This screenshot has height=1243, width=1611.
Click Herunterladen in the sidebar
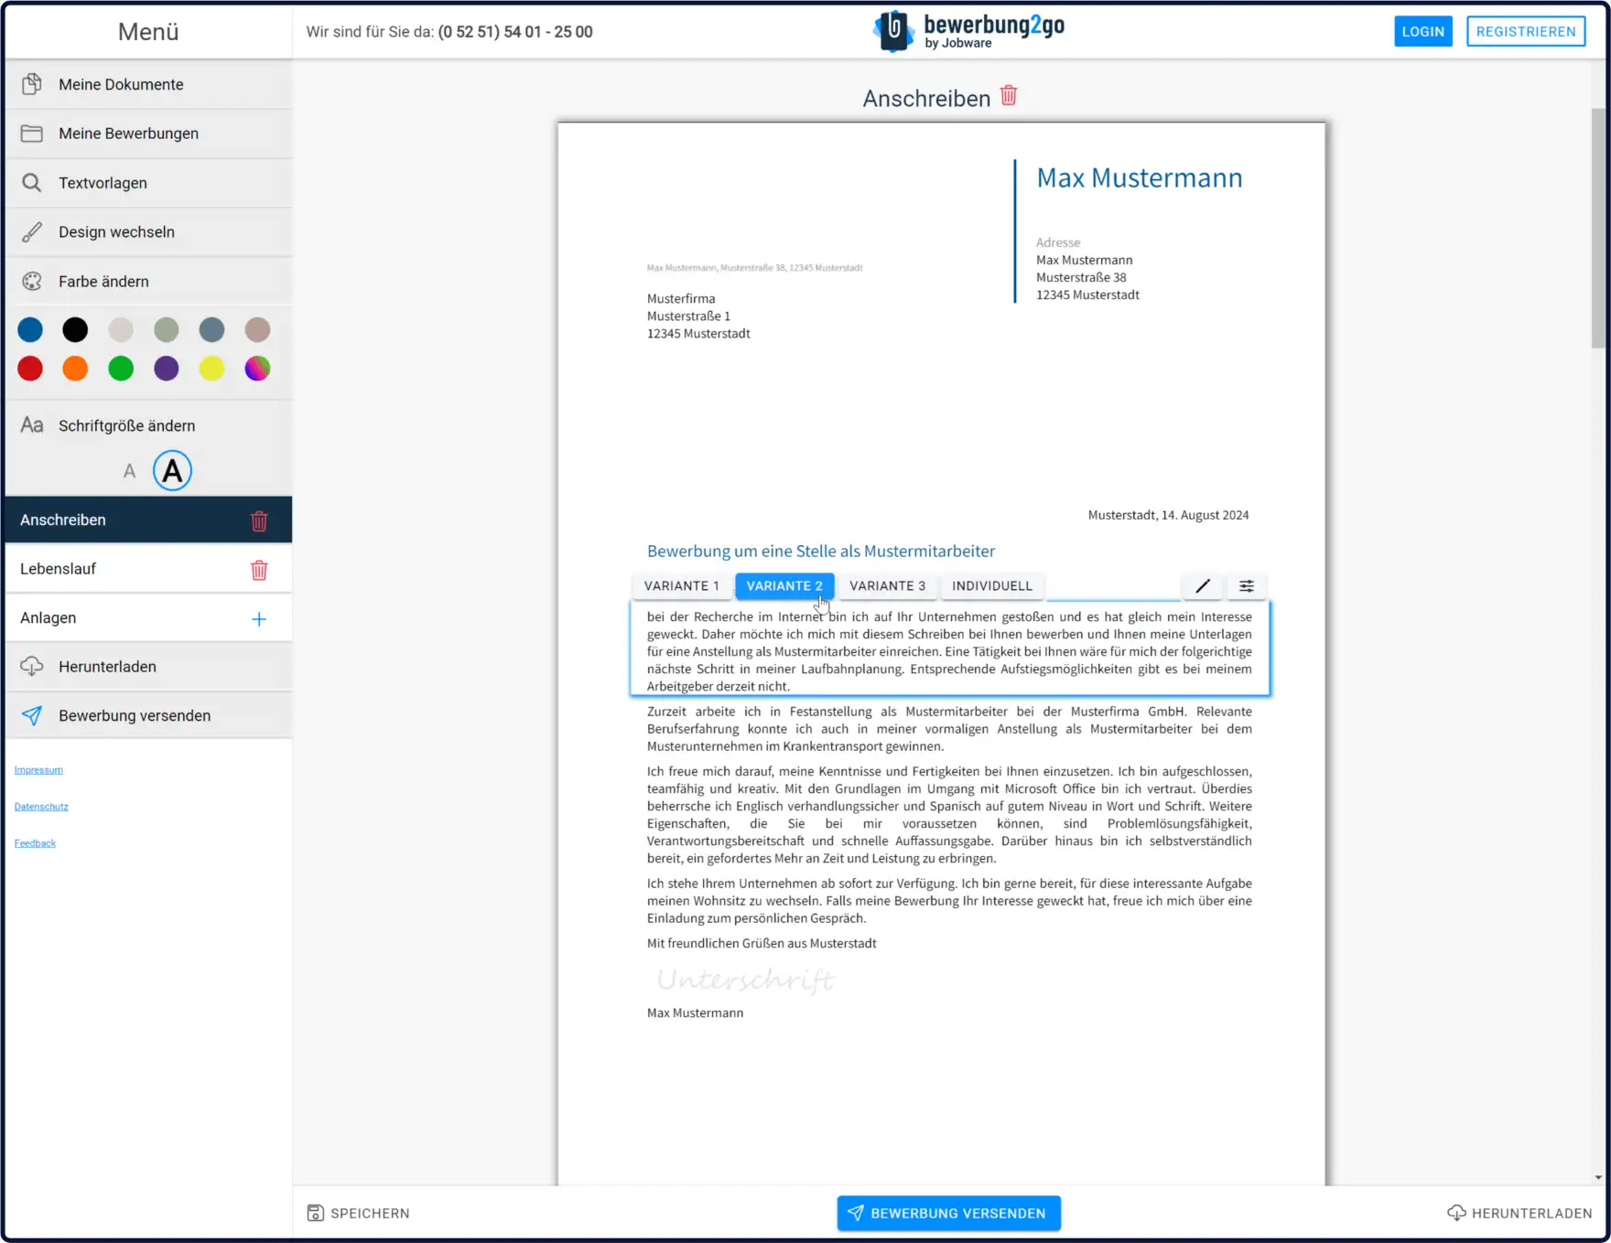148,667
